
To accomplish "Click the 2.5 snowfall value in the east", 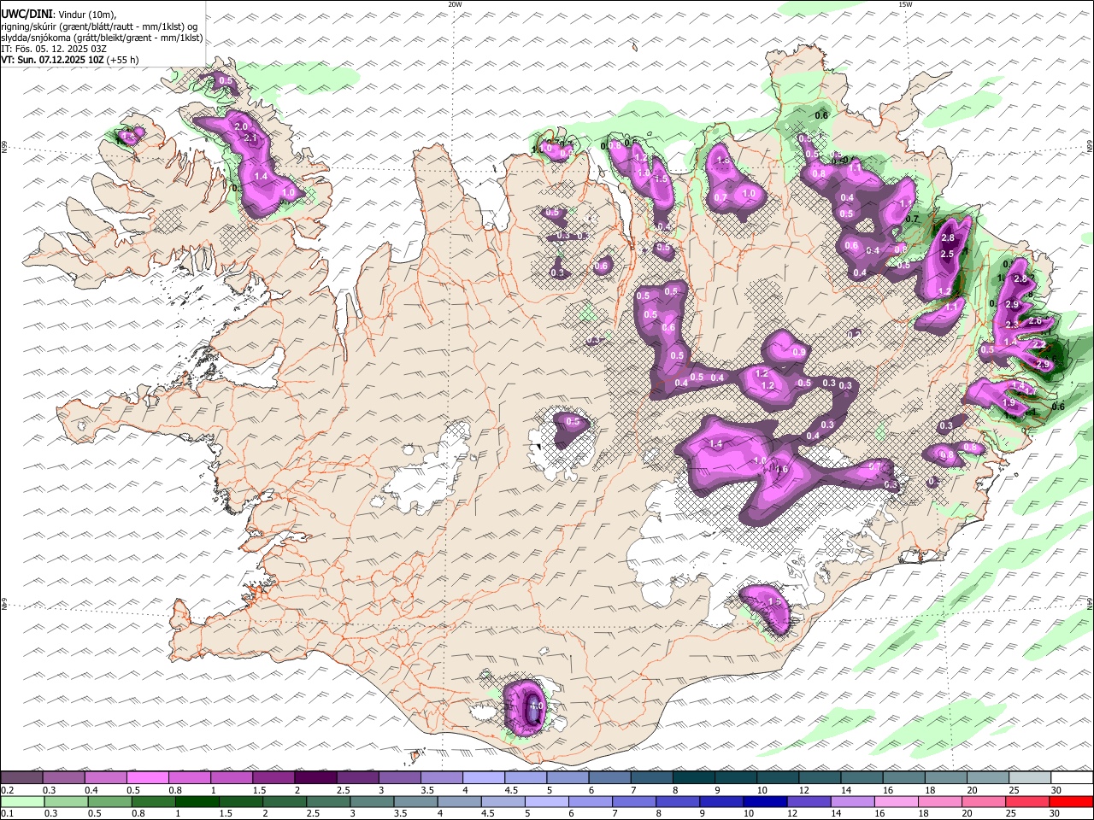I will 947,254.
